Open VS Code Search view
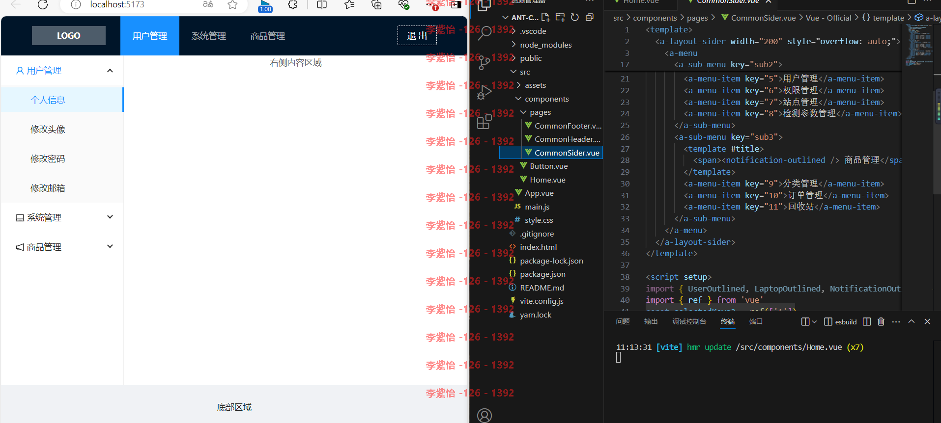Screen dimensions: 941x423 [x=484, y=33]
